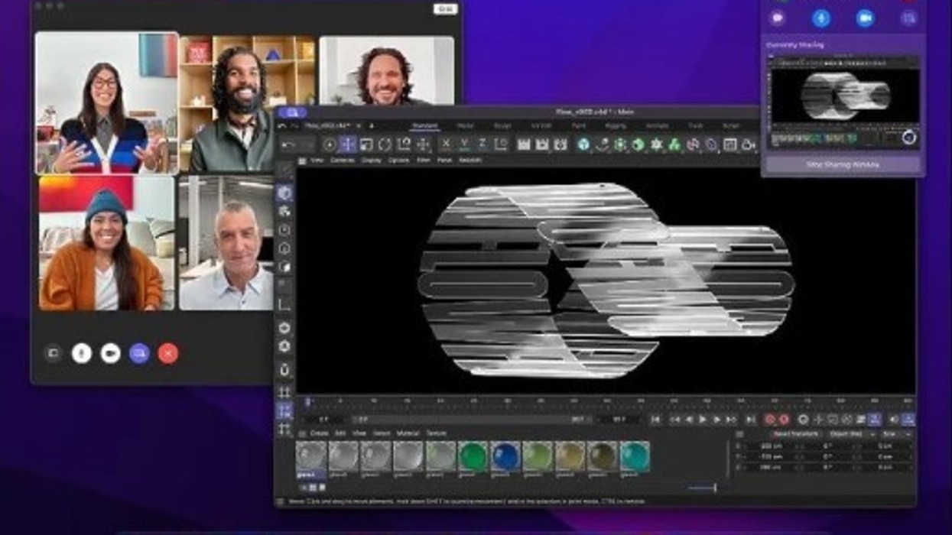
Task: Play the animation forward
Action: [703, 420]
